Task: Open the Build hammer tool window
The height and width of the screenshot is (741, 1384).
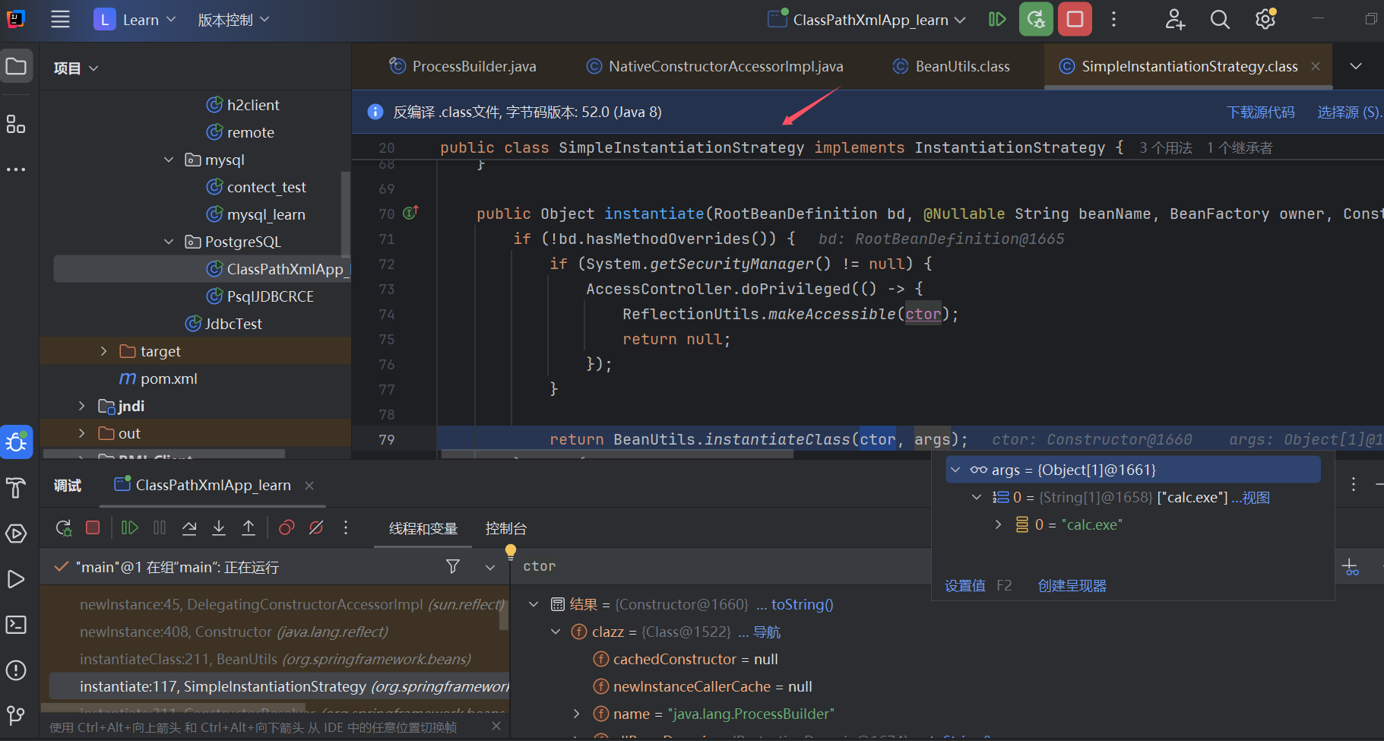Action: [x=16, y=487]
